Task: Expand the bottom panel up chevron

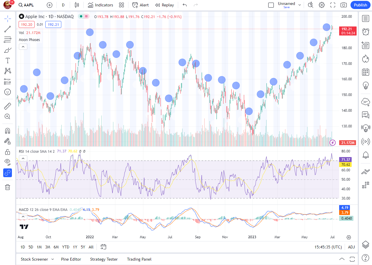Action: (342, 259)
